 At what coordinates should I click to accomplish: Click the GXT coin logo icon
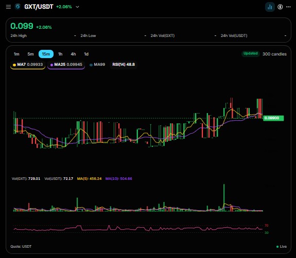18,7
